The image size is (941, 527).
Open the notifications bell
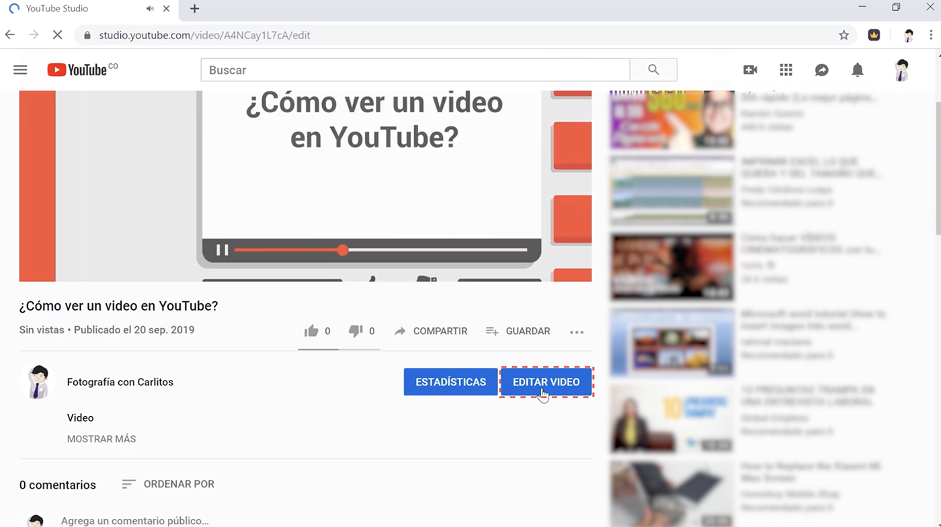pyautogui.click(x=858, y=70)
